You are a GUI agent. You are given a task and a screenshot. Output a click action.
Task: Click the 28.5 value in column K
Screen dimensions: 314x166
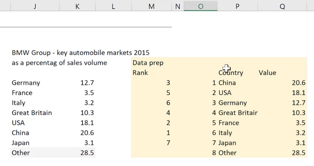pos(86,153)
